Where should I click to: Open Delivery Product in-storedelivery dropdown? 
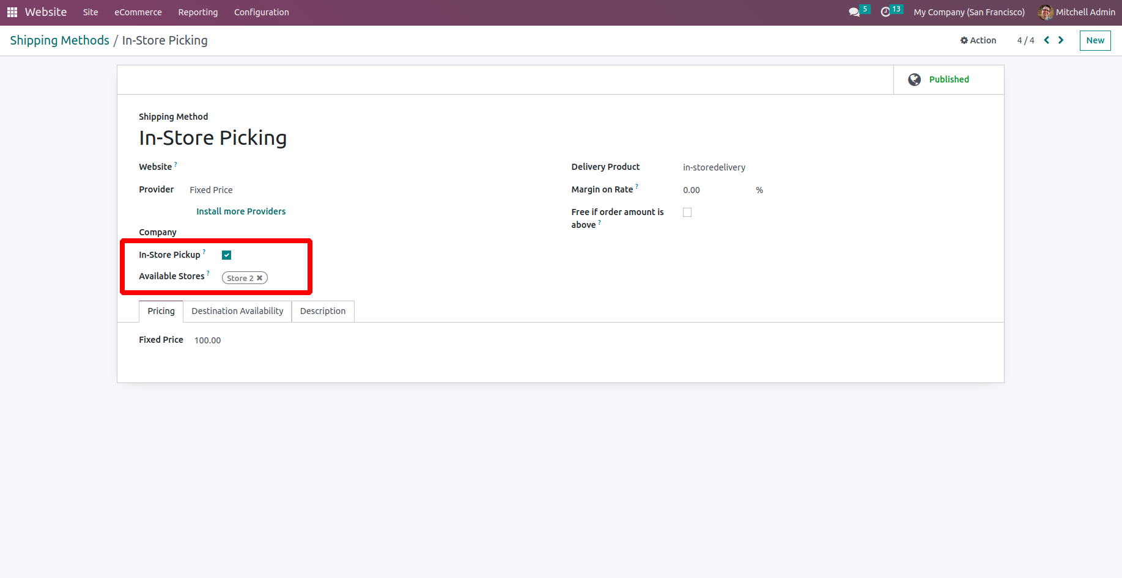coord(714,167)
